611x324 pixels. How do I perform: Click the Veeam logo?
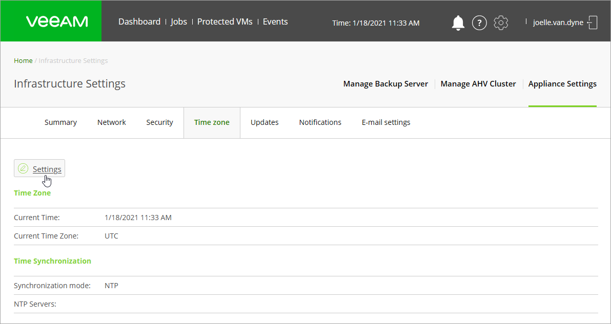(x=57, y=21)
